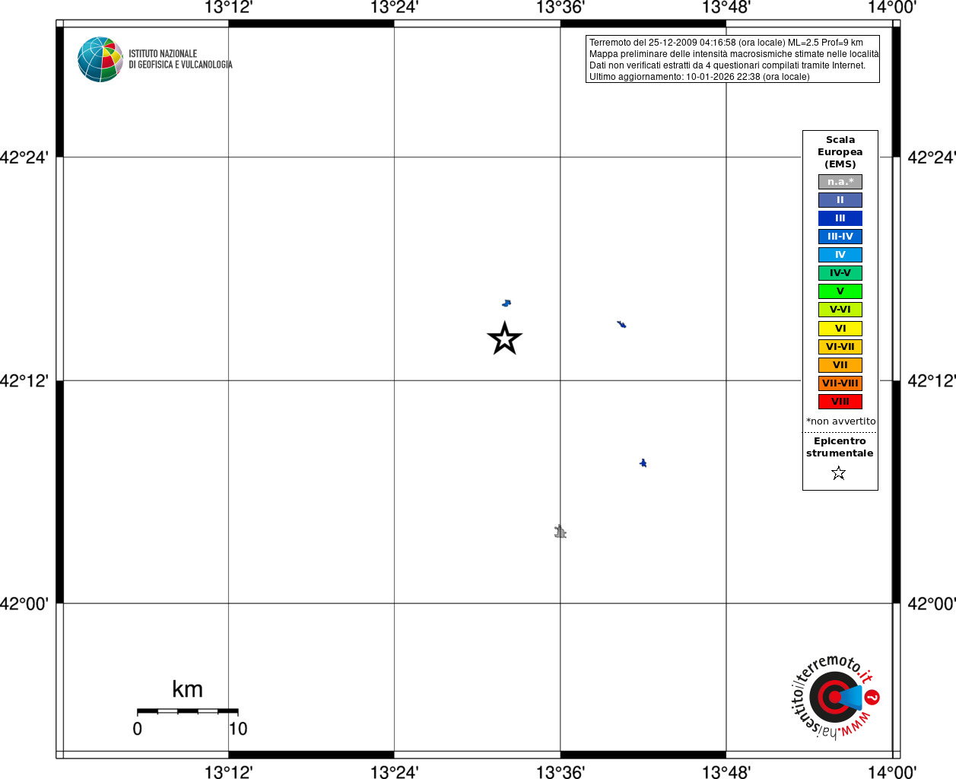Image resolution: width=956 pixels, height=779 pixels.
Task: Click the scale bar '0' label
Action: point(138,729)
